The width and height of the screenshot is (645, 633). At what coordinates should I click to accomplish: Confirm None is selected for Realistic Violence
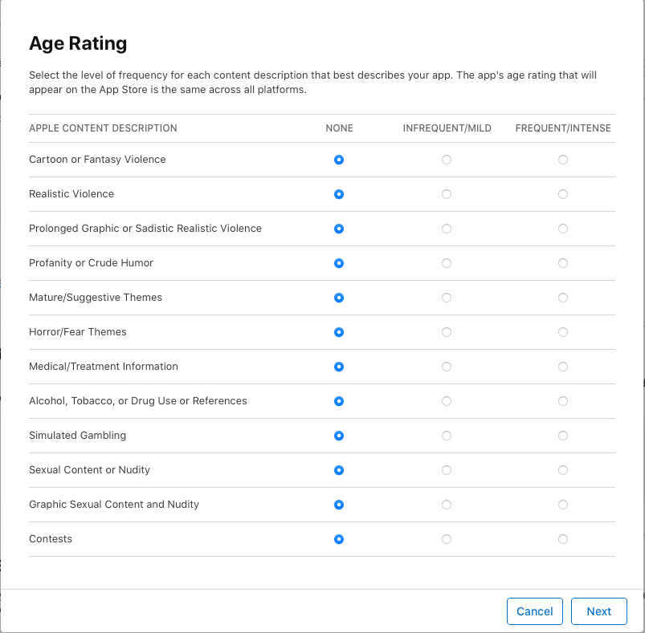[338, 194]
